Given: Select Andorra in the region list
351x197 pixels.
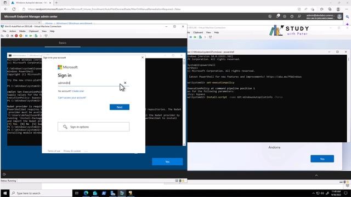Looking at the screenshot, I should [x=274, y=147].
